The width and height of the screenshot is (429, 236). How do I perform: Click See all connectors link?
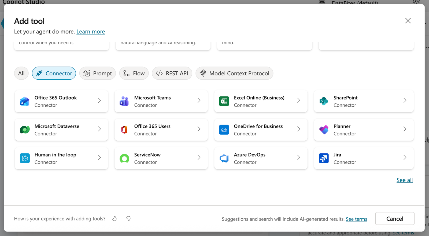point(405,180)
